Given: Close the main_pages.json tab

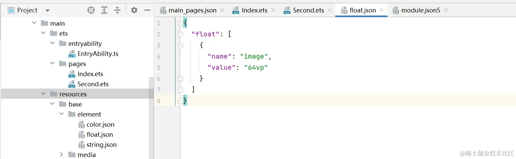Looking at the screenshot, I should coord(222,10).
